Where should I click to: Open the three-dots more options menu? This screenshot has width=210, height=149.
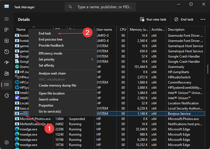203,19
